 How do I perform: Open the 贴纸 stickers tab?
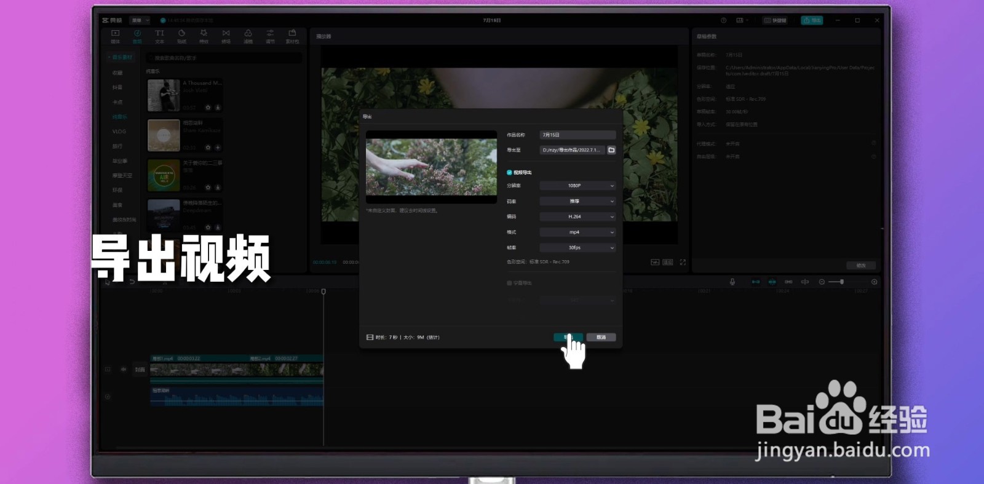[181, 36]
